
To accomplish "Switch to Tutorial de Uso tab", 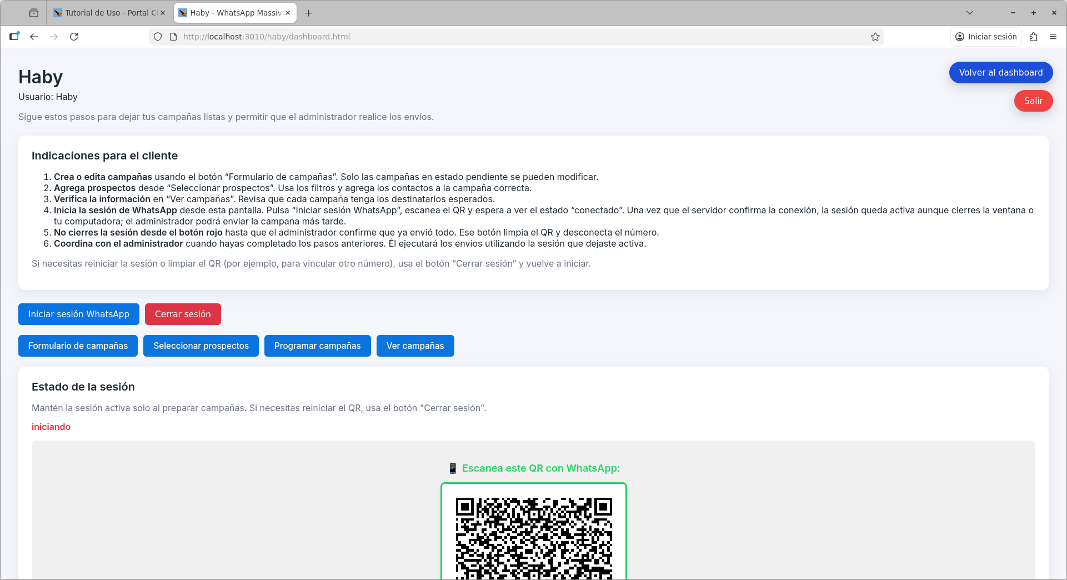I will tap(106, 13).
